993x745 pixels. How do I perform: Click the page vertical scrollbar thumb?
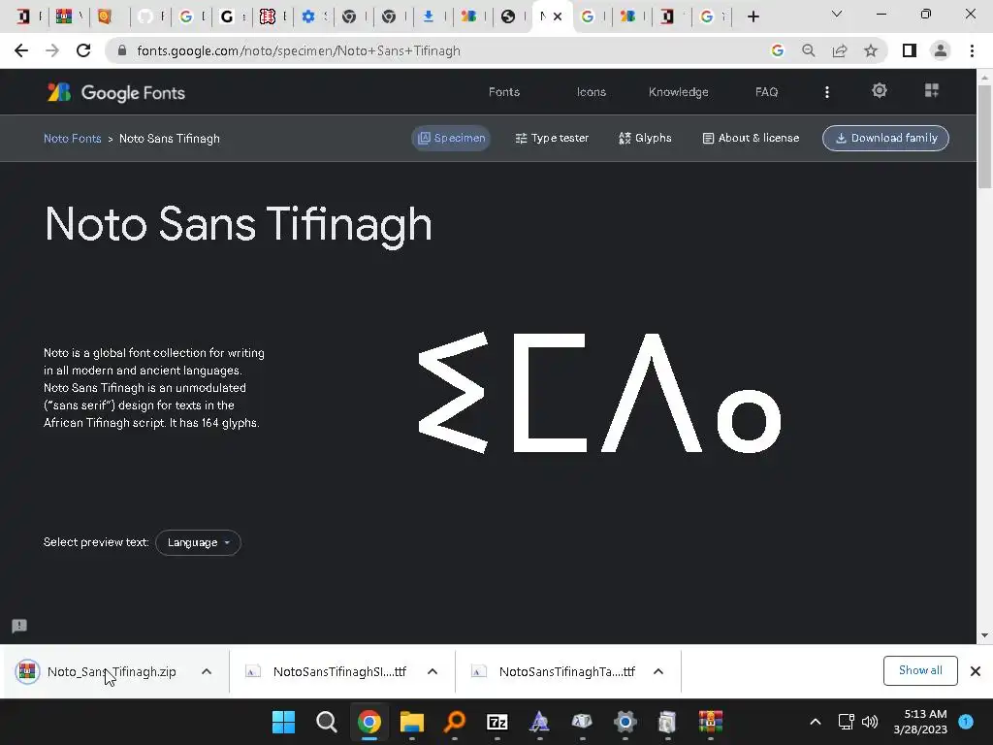(984, 136)
